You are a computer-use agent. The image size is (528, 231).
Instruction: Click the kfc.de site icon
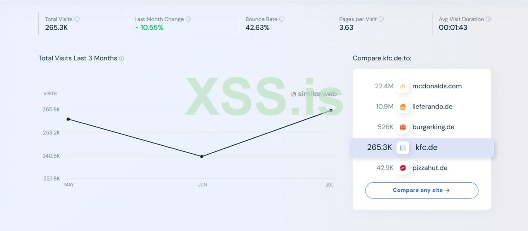point(403,148)
